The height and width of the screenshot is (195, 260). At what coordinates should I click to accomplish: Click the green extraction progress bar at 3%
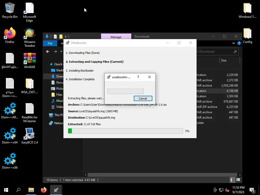125,131
